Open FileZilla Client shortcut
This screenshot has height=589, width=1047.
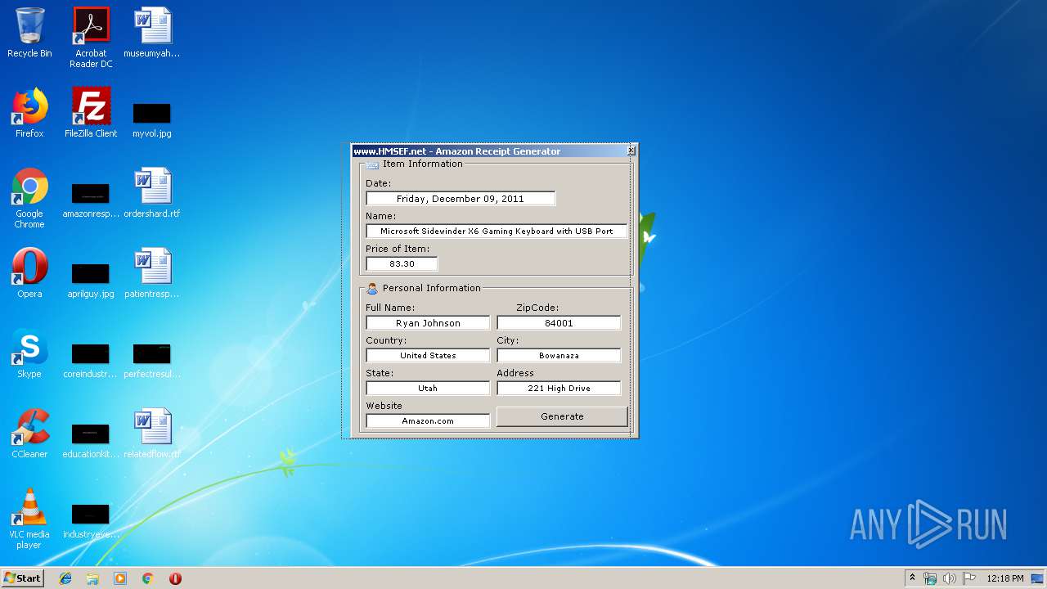[91, 113]
